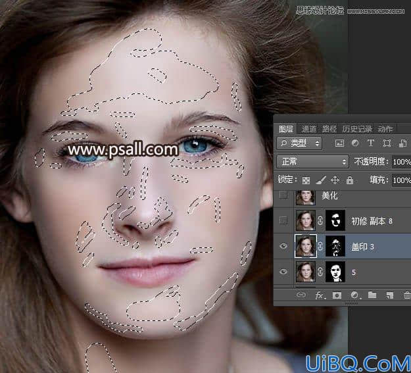Switch to the 动作 tab
The height and width of the screenshot is (373, 411).
click(x=385, y=129)
